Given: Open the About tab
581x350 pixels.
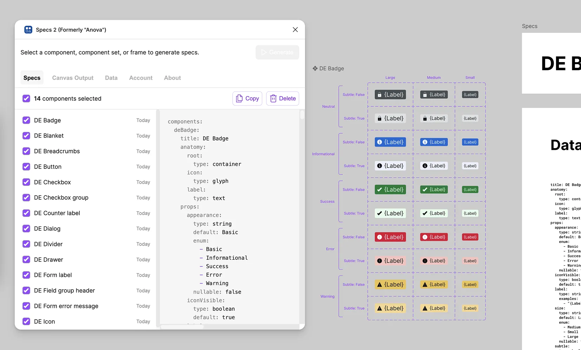Looking at the screenshot, I should [172, 78].
